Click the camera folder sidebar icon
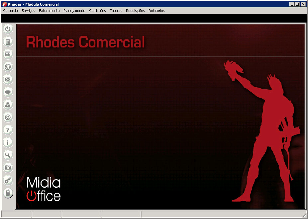 8,168
